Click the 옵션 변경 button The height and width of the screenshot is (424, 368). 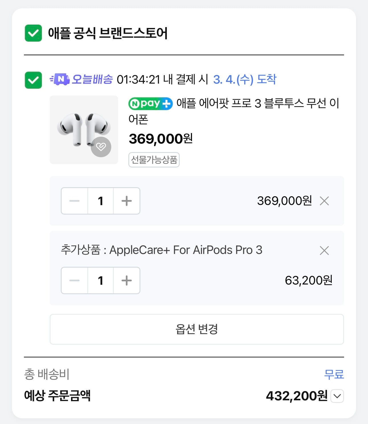pyautogui.click(x=197, y=329)
